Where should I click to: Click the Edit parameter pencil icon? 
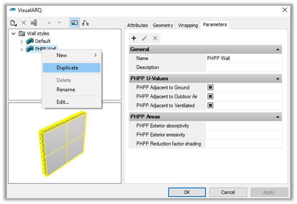[x=144, y=38]
